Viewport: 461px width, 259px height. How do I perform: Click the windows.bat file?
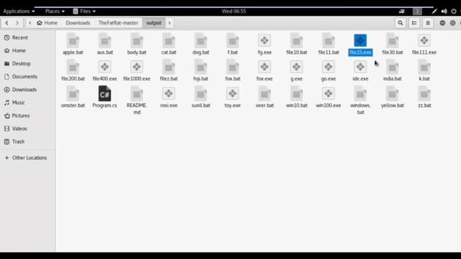360,94
